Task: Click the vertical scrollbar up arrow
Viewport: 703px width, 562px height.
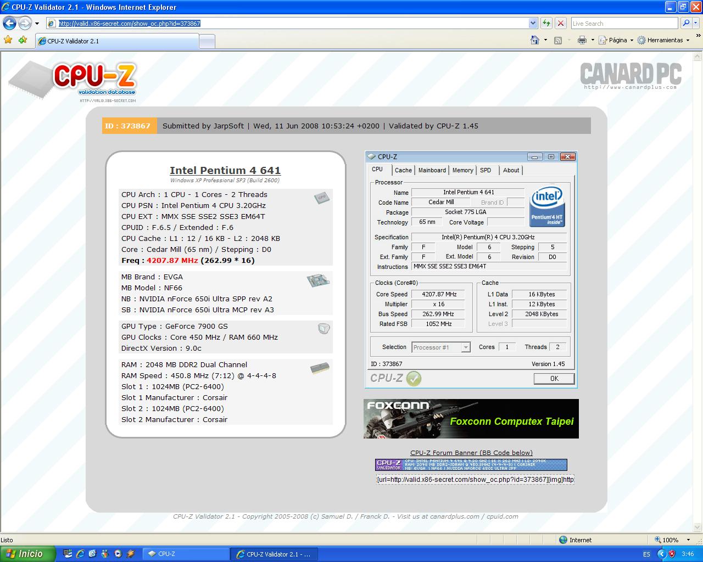Action: click(x=697, y=56)
